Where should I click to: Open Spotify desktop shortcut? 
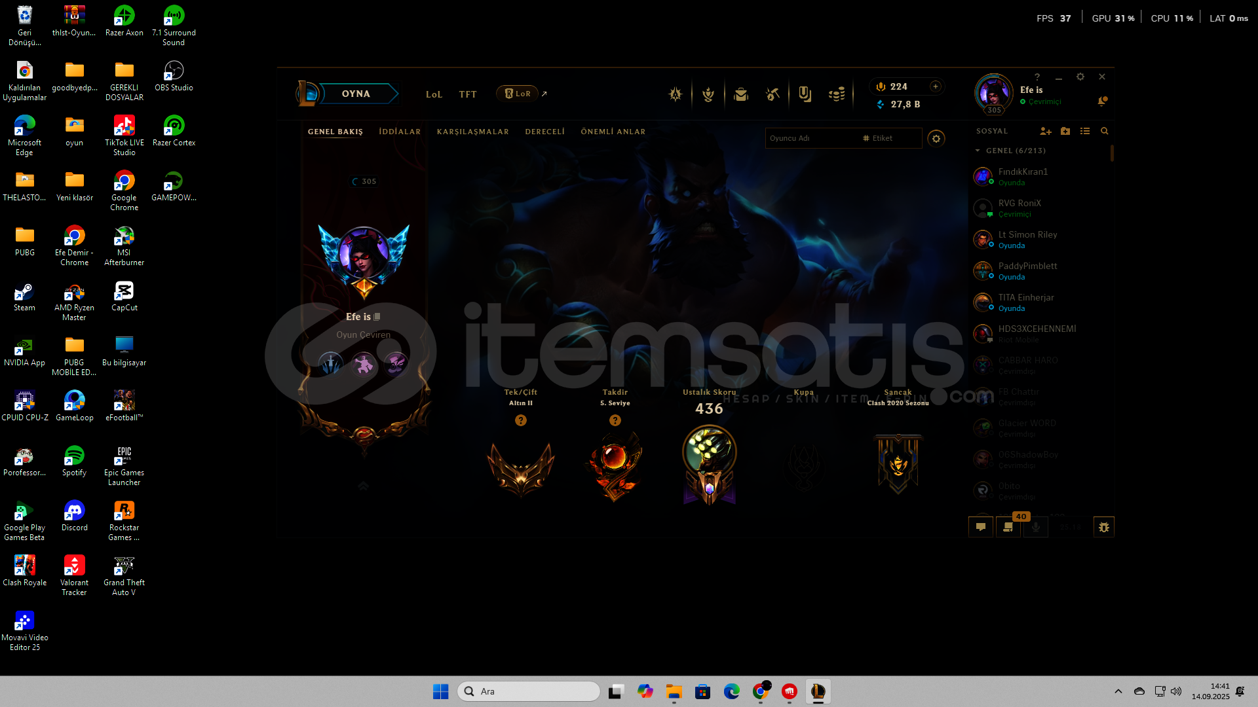(x=75, y=461)
